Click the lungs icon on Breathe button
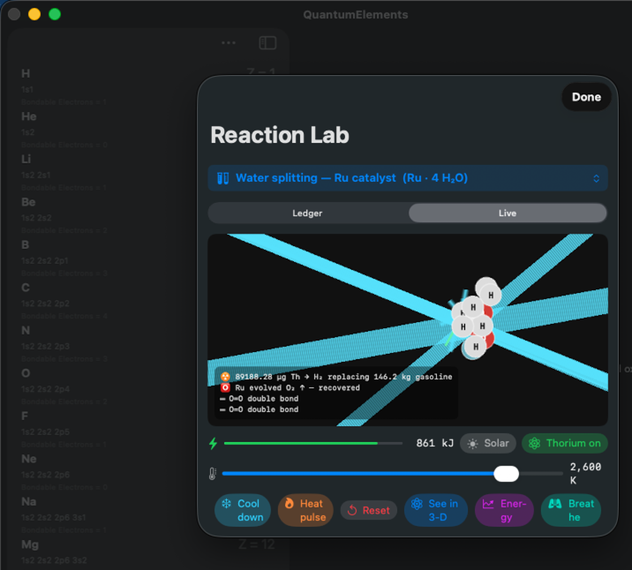Image resolution: width=632 pixels, height=570 pixels. tap(555, 504)
